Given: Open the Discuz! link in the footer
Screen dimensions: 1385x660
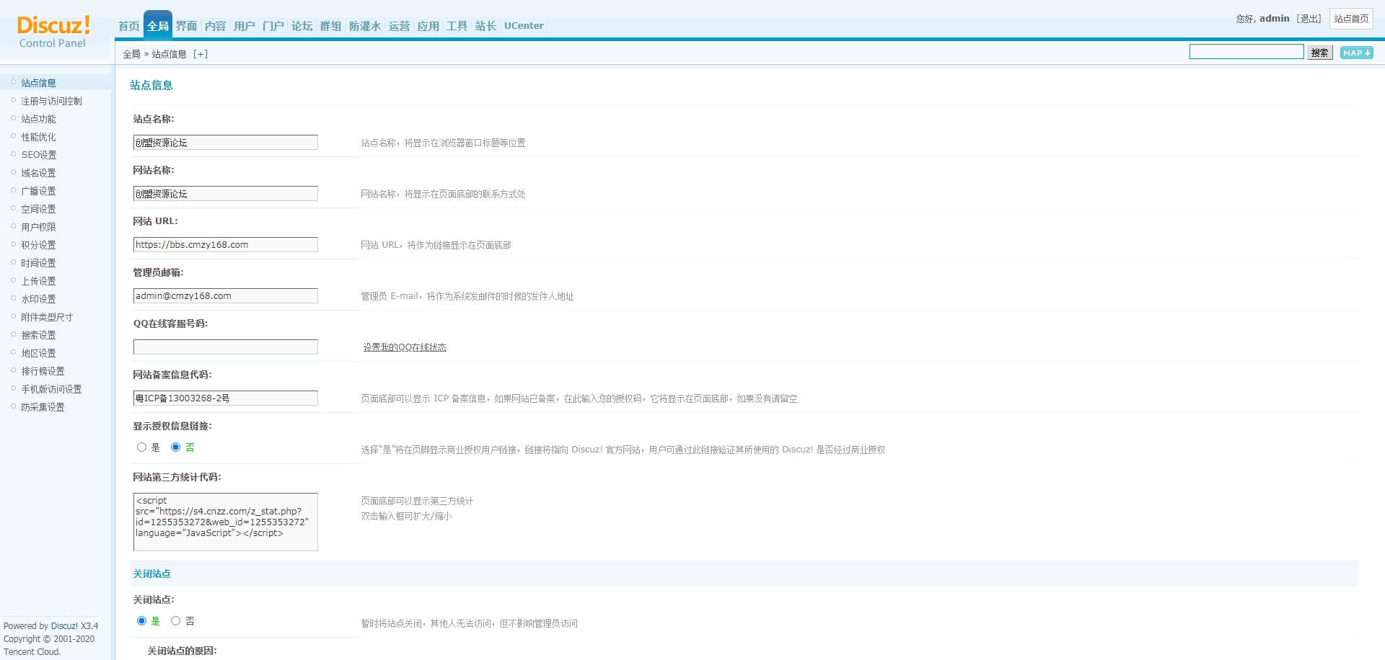Looking at the screenshot, I should click(x=64, y=626).
